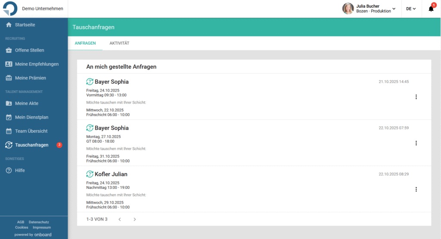Open Mein Dienstplan calendar icon

click(x=9, y=117)
